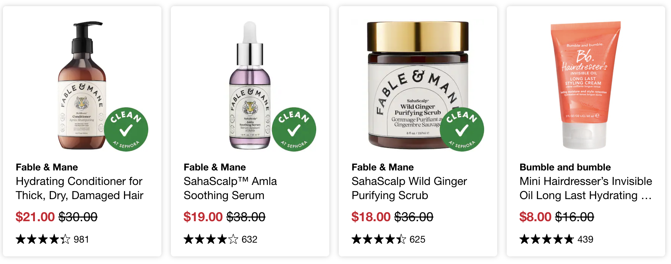Open SahaScalp Amla Soothing Serum product link
This screenshot has width=671, height=264.
pyautogui.click(x=230, y=188)
